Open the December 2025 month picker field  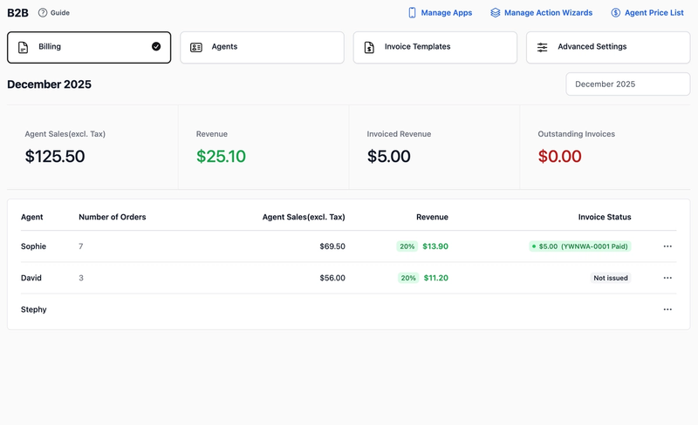tap(627, 84)
